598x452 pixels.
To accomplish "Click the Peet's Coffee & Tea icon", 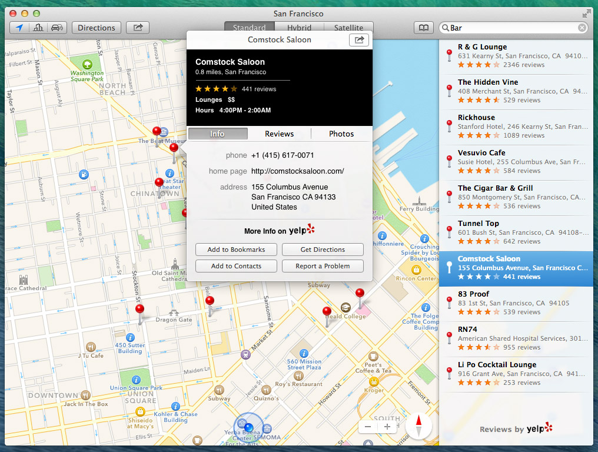I will pyautogui.click(x=373, y=357).
